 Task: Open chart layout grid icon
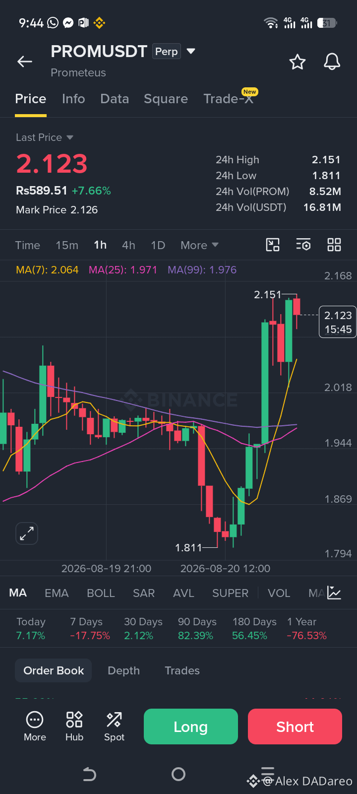(334, 245)
